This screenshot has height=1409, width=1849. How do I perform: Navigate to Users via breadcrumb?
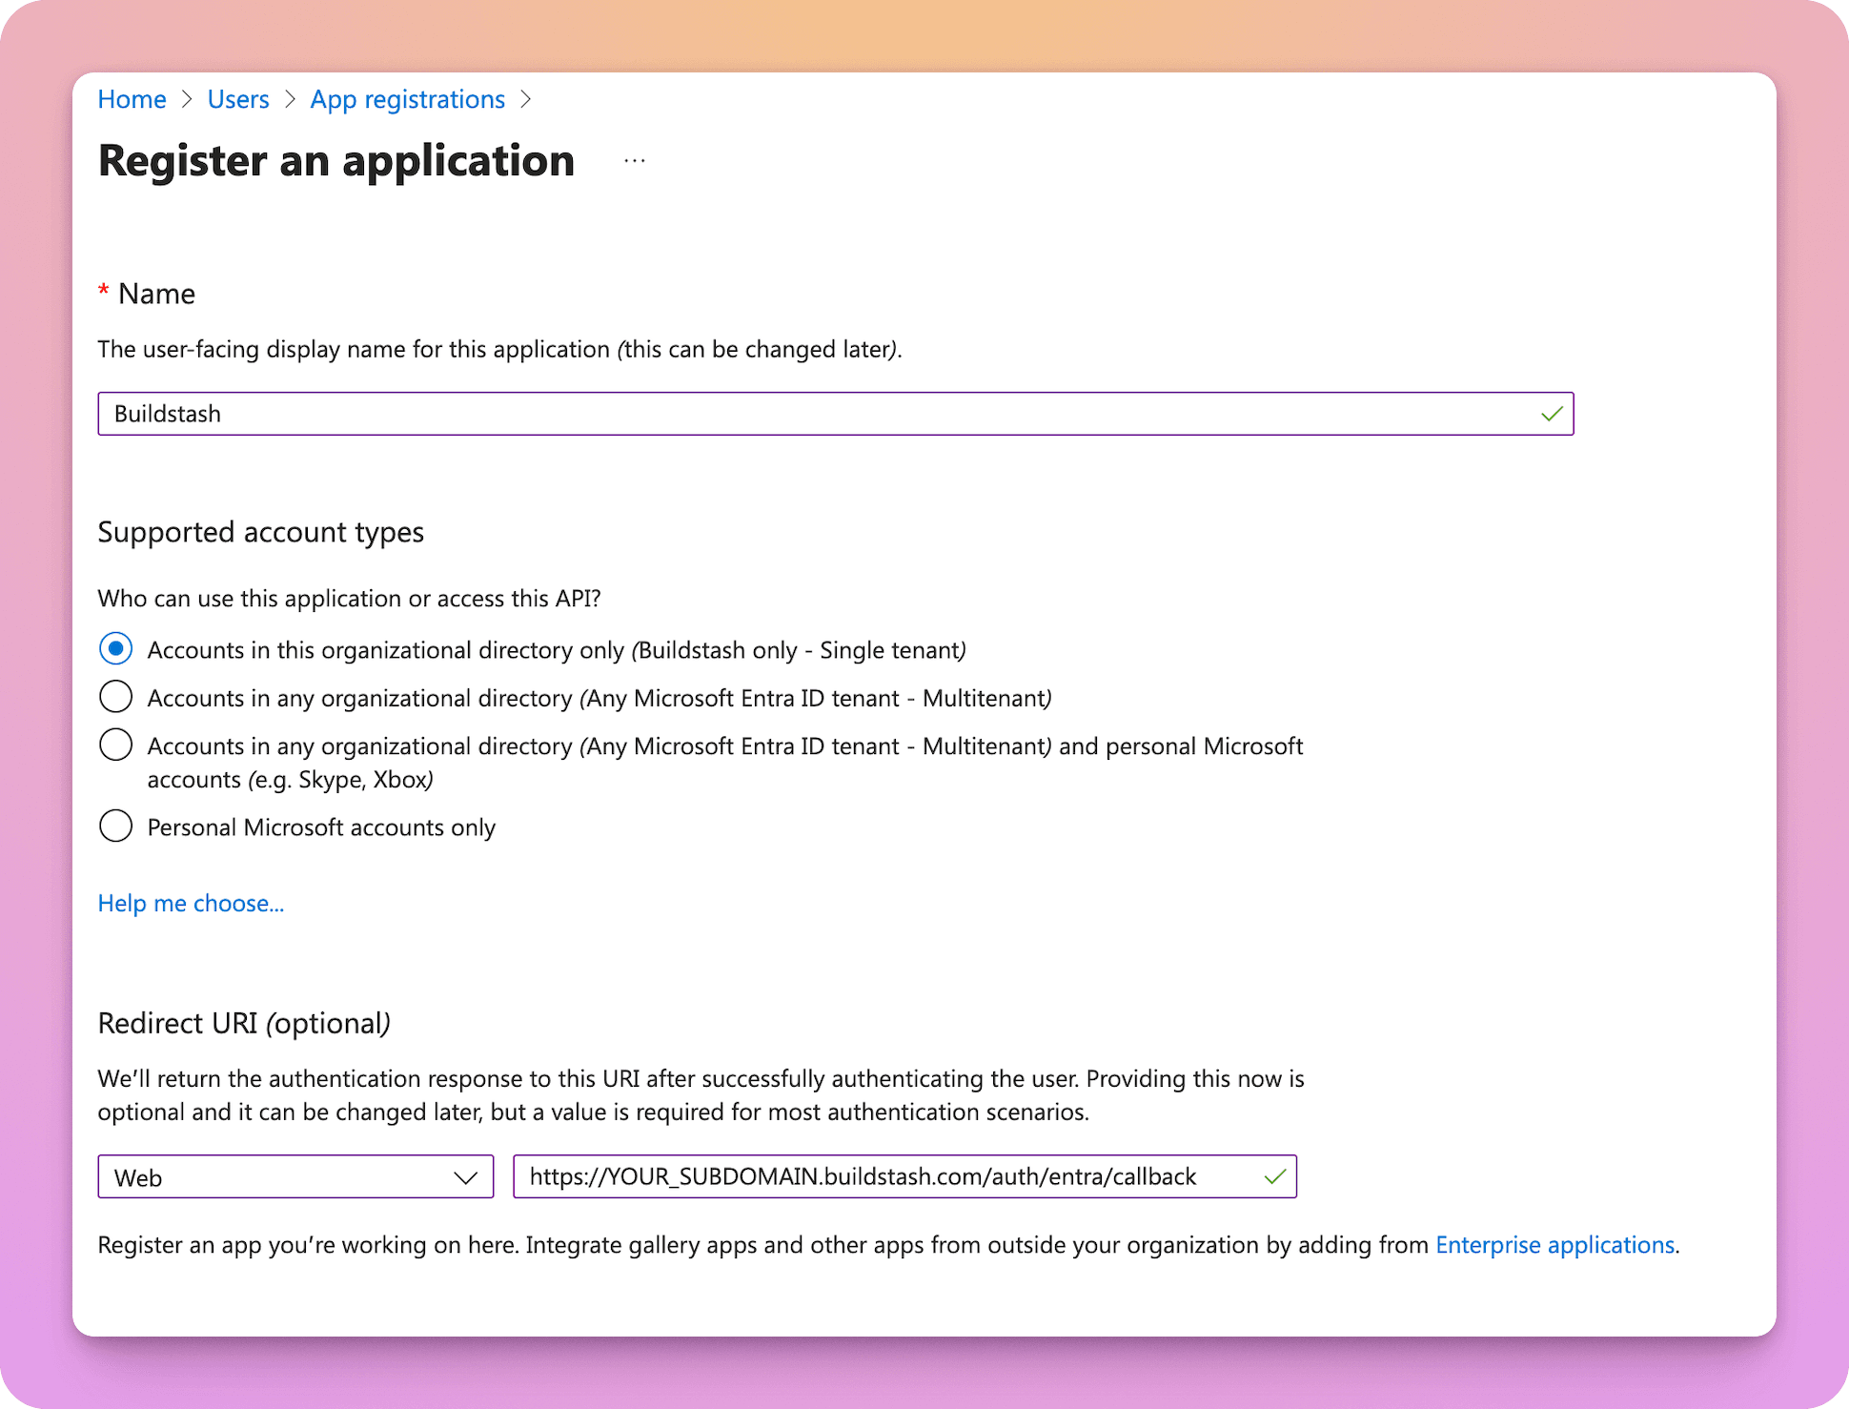237,99
